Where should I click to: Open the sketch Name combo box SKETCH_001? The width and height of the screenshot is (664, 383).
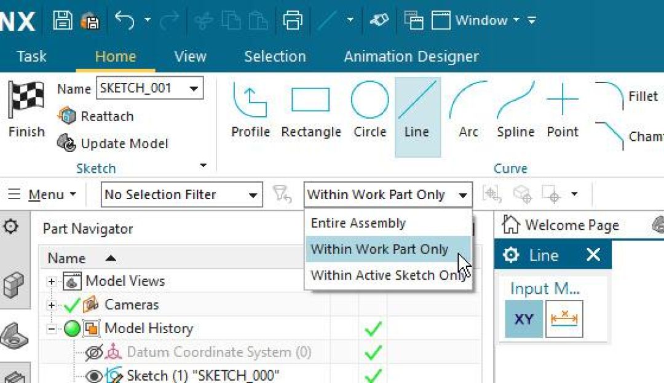149,88
